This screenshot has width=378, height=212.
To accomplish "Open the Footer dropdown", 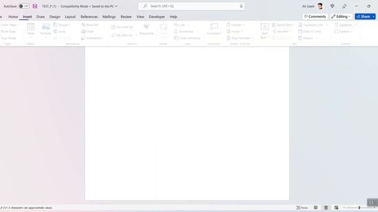I will pos(234,31).
